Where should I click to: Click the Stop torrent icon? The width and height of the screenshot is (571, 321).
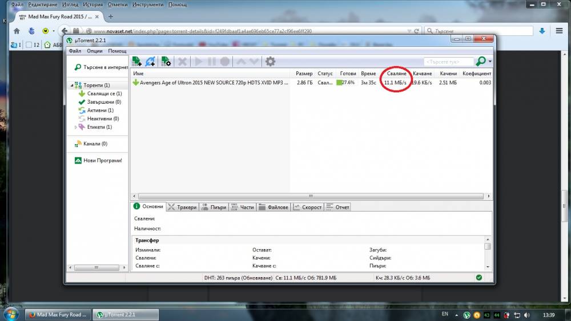(224, 62)
